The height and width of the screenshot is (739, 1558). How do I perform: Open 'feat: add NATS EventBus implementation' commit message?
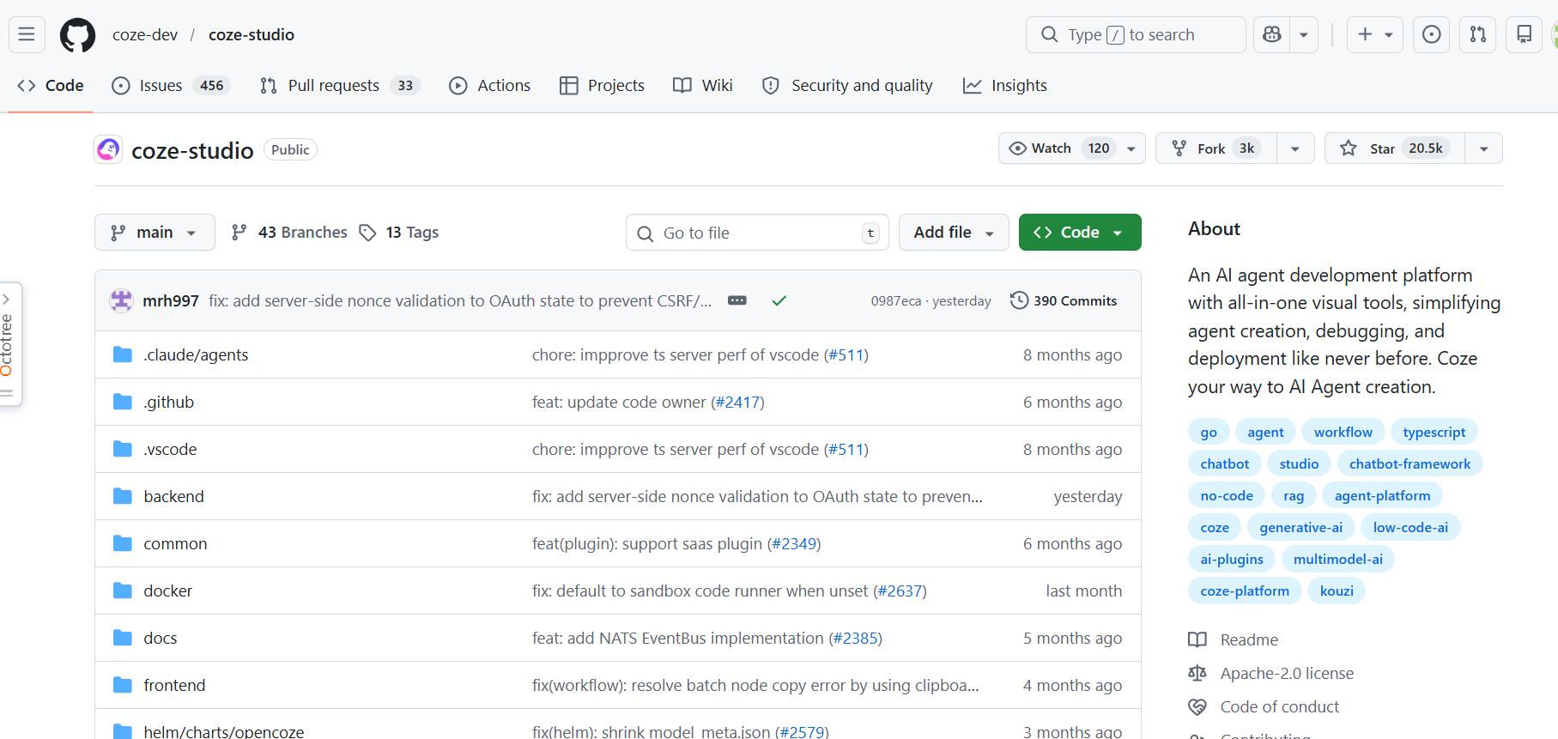(x=677, y=638)
